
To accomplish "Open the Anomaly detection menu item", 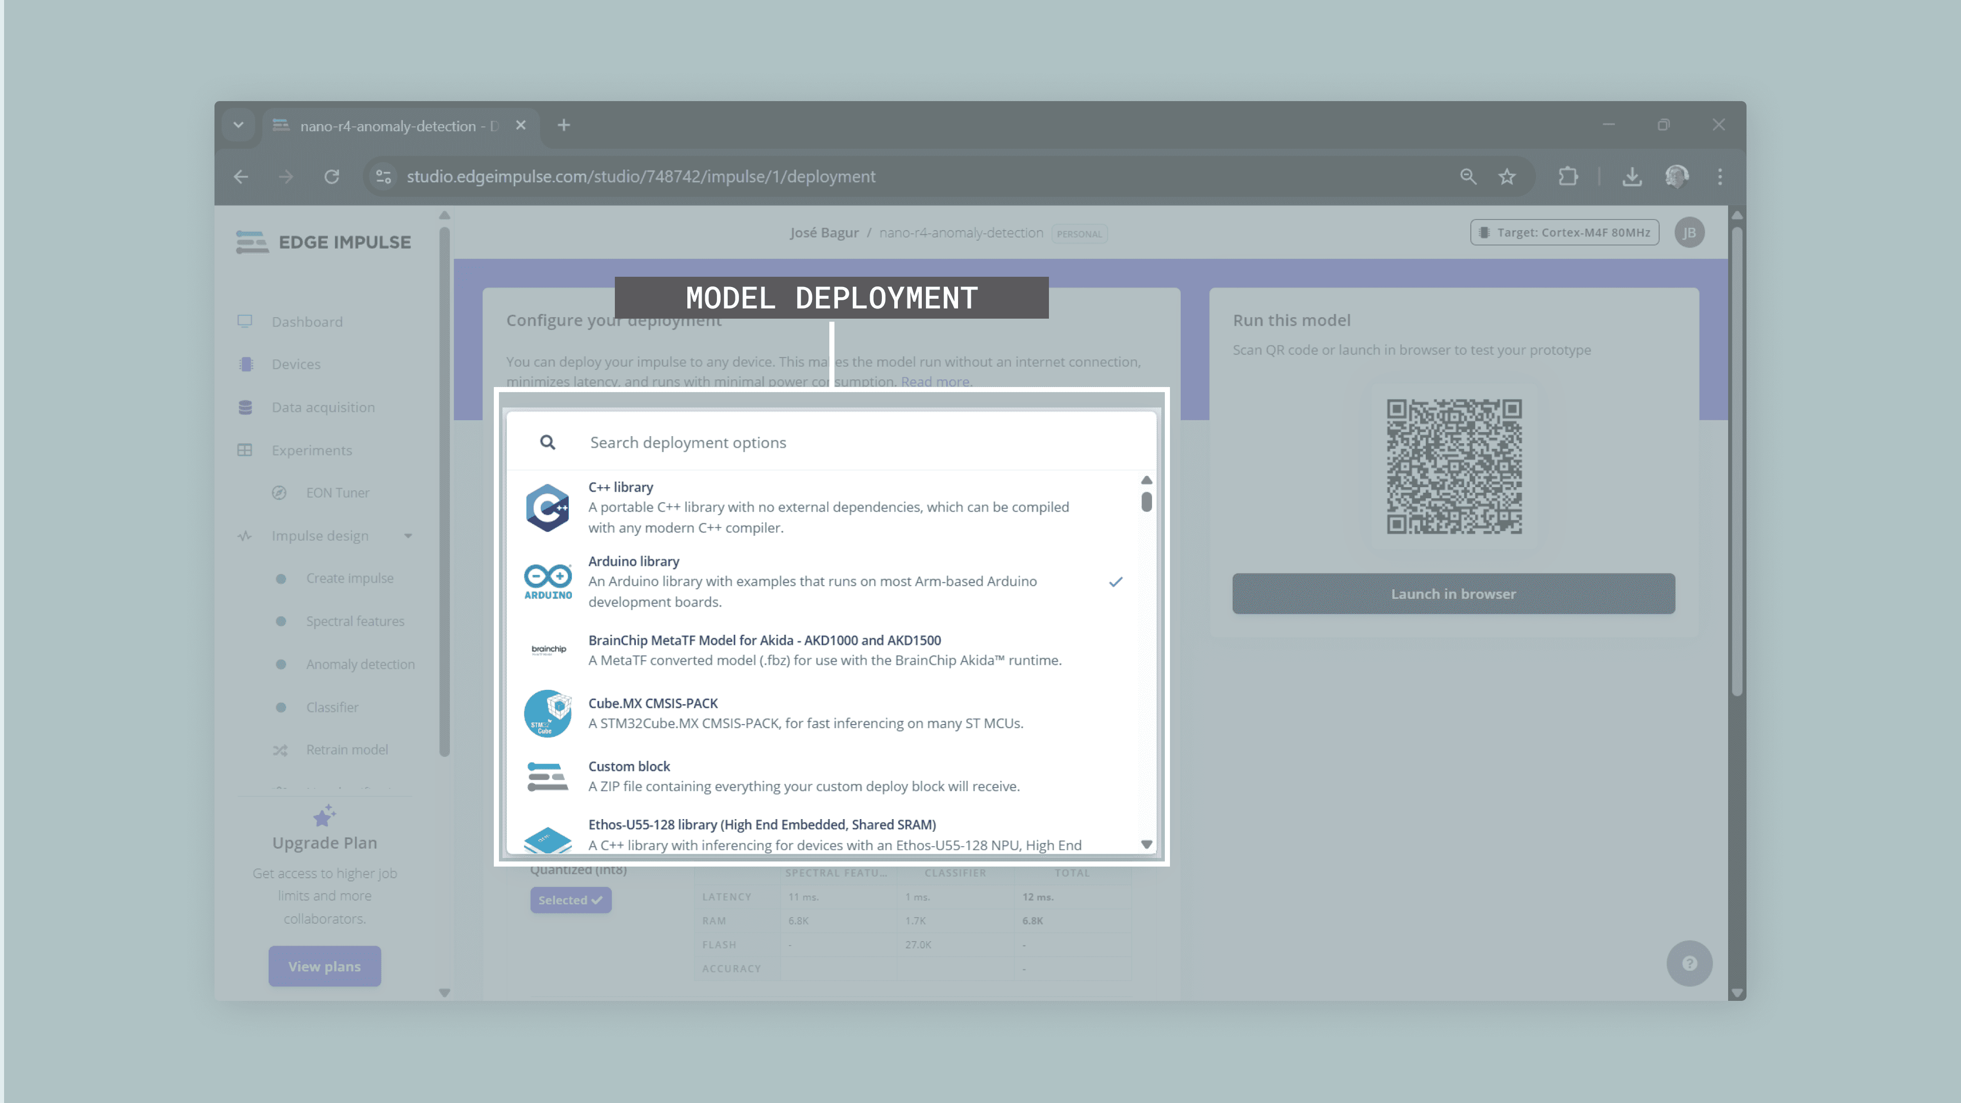I will (360, 664).
